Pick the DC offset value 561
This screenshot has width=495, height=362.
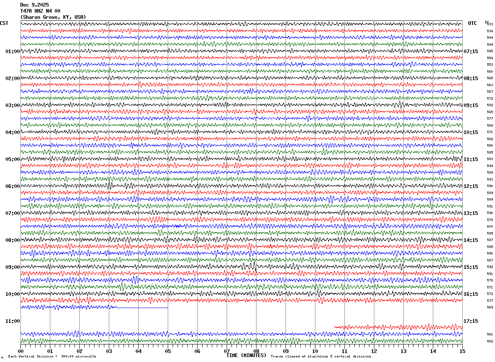pyautogui.click(x=490, y=334)
